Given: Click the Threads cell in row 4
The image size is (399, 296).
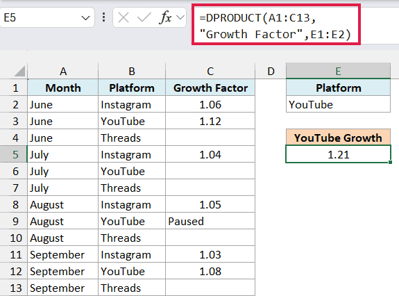Looking at the screenshot, I should (132, 138).
